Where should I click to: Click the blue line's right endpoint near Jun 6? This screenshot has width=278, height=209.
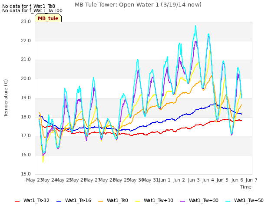click(x=242, y=114)
